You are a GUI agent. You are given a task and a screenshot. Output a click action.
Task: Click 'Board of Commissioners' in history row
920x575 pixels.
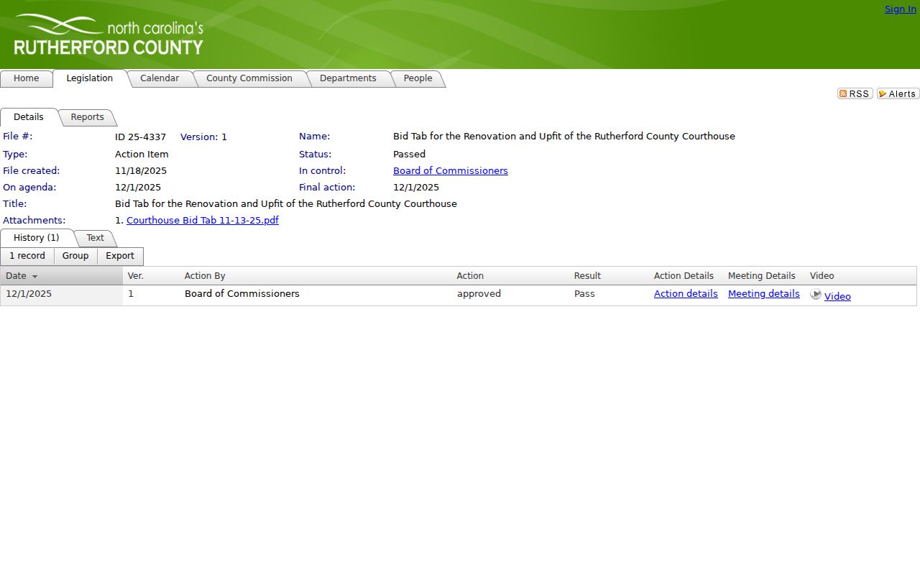coord(242,294)
